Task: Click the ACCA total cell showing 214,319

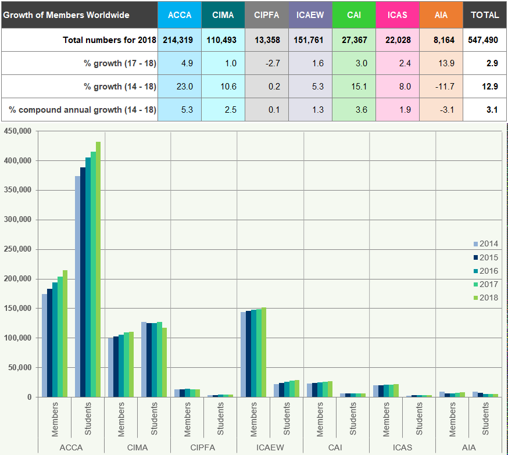Action: pyautogui.click(x=180, y=40)
